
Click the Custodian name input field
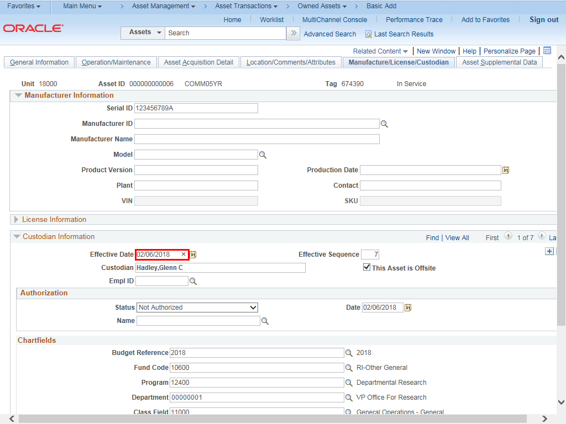pos(220,268)
